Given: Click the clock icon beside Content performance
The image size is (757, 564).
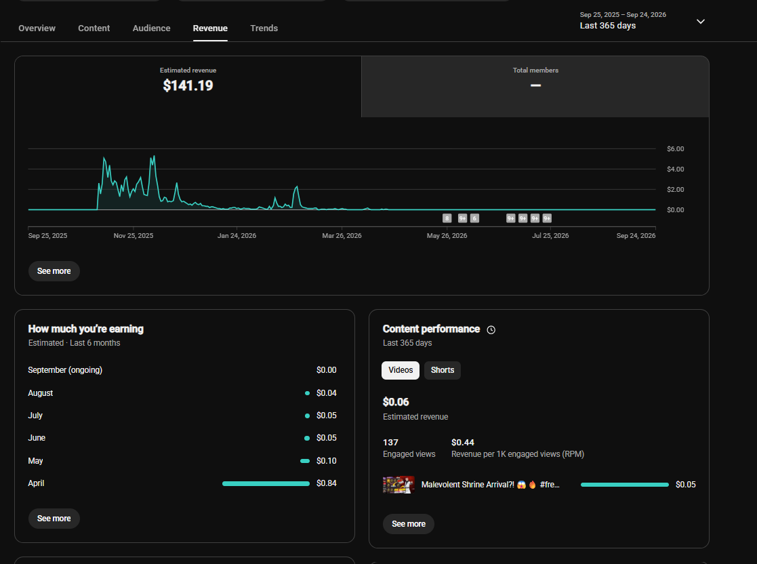Looking at the screenshot, I should tap(491, 330).
